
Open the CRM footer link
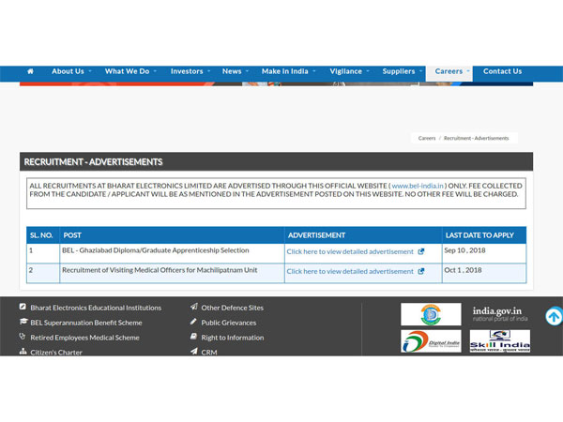tap(209, 353)
